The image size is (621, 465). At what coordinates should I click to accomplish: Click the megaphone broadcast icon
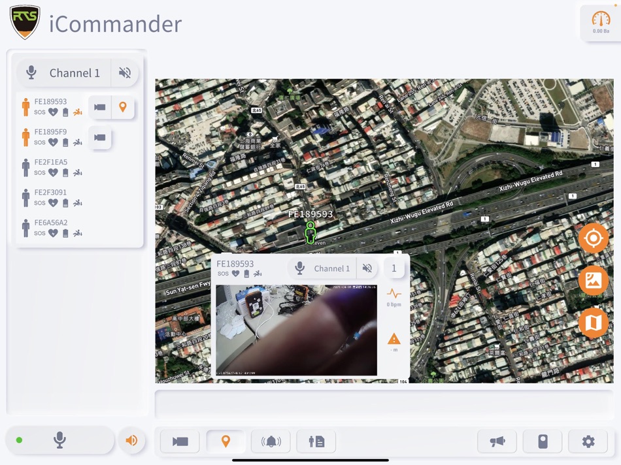point(497,441)
